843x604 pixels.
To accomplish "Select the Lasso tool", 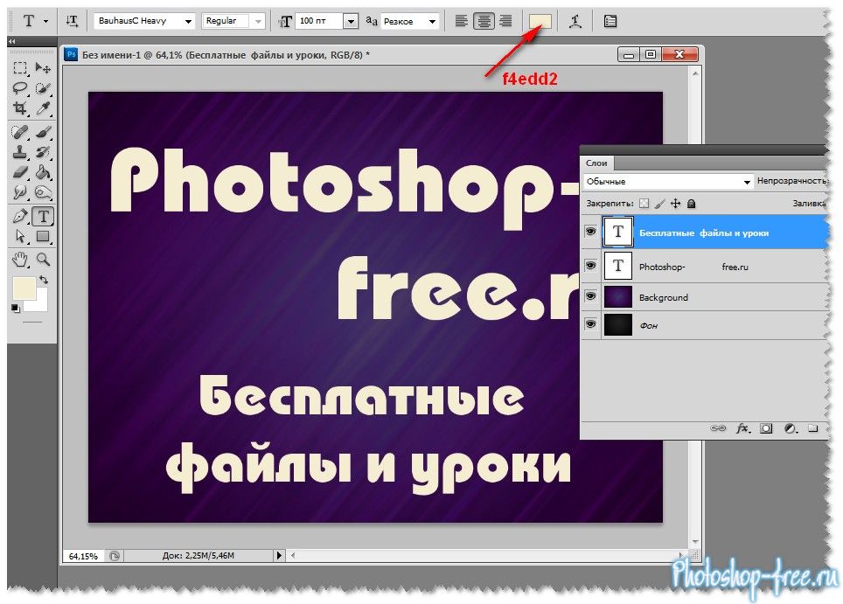I will 20,88.
